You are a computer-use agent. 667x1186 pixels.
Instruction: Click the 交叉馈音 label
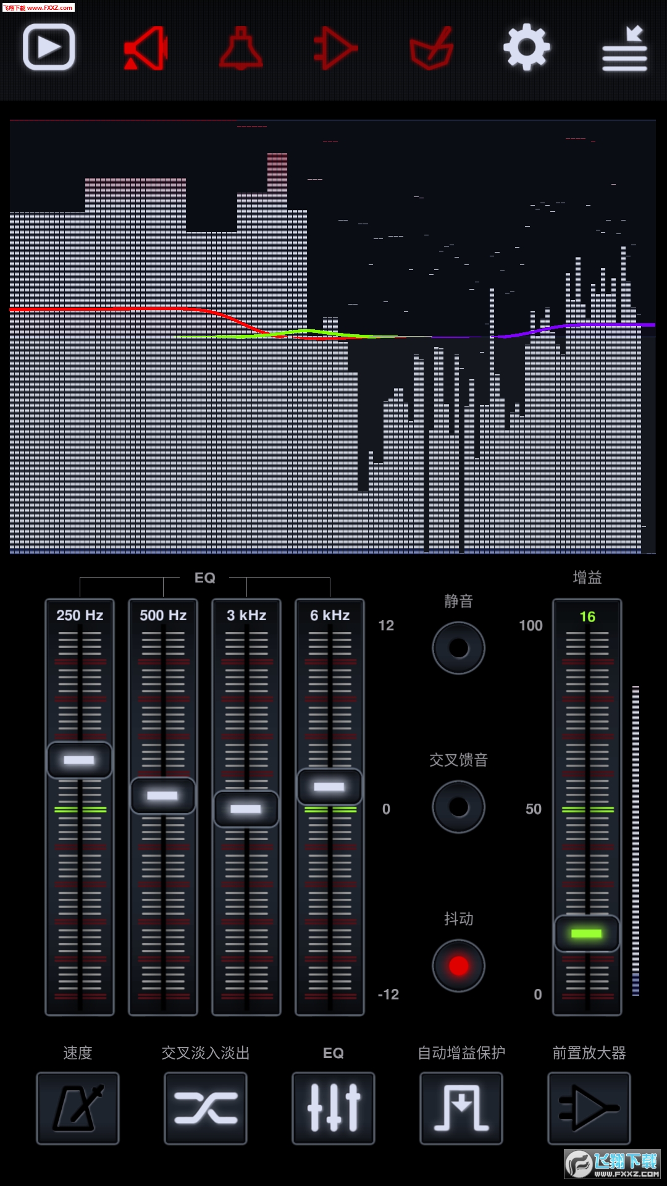pos(458,760)
